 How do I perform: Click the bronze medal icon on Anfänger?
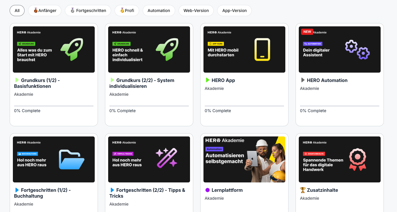36,11
